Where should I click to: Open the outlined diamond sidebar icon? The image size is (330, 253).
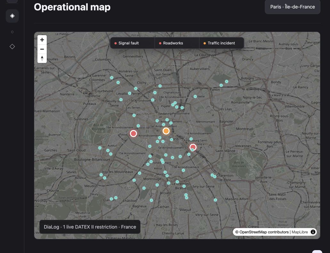click(12, 46)
